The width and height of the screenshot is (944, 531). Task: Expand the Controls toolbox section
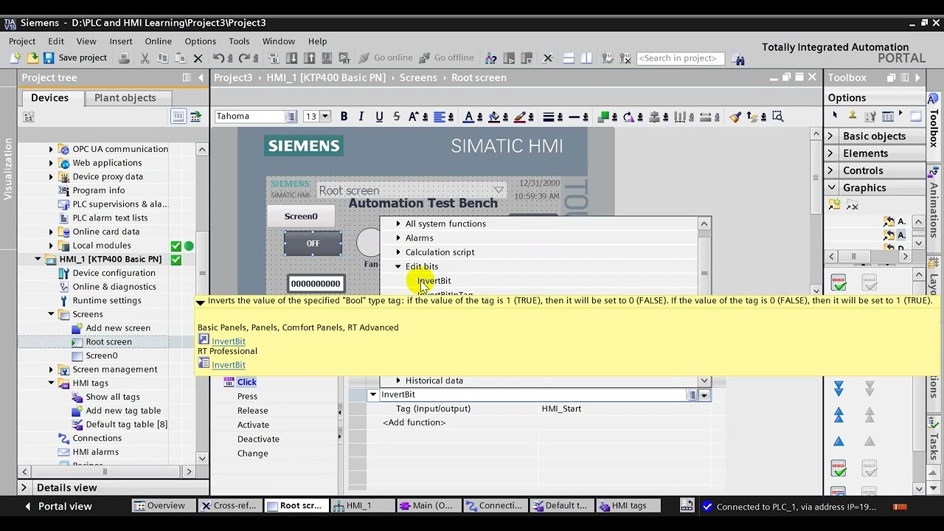(830, 170)
